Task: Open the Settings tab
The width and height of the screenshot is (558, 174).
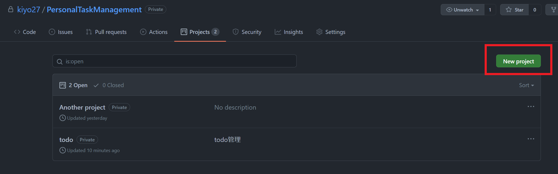Action: (x=331, y=32)
